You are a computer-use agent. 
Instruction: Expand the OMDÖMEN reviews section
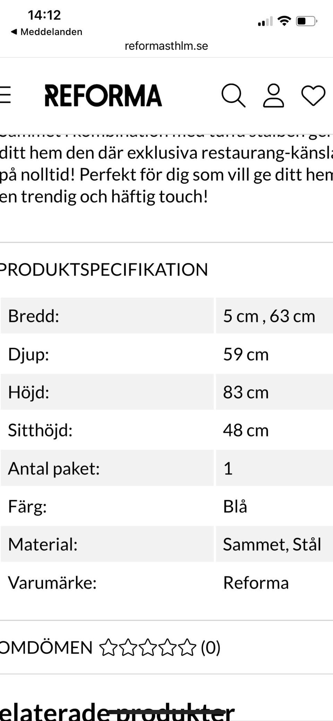46,647
